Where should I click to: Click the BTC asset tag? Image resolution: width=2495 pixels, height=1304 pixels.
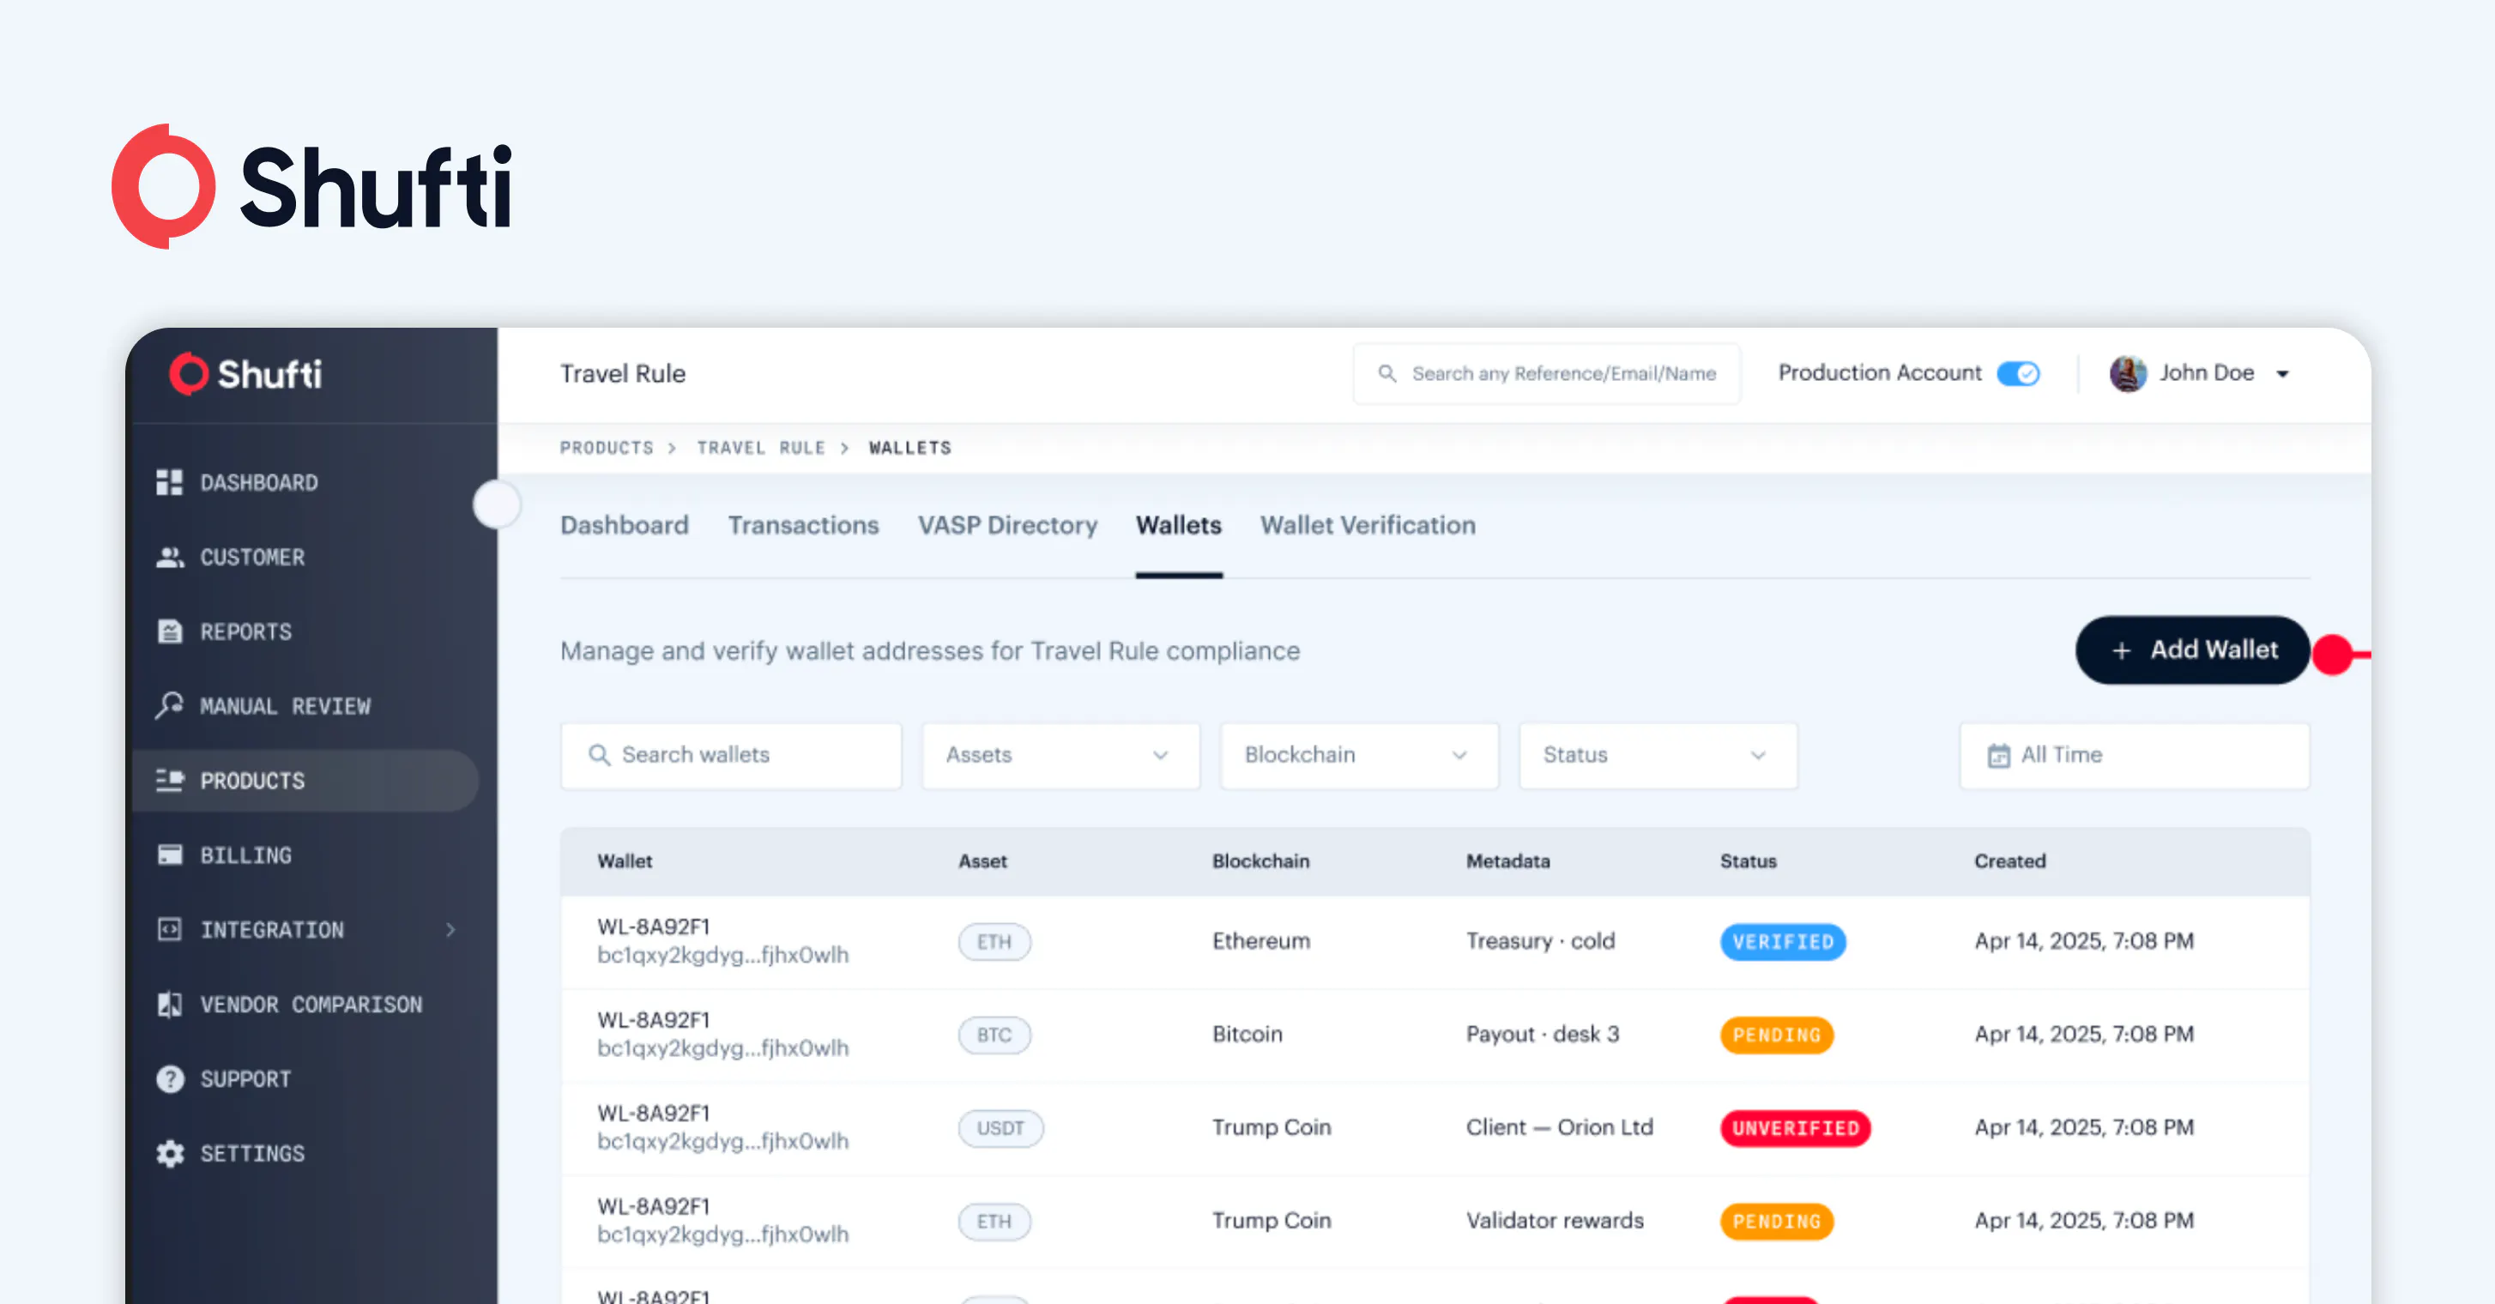point(994,1035)
